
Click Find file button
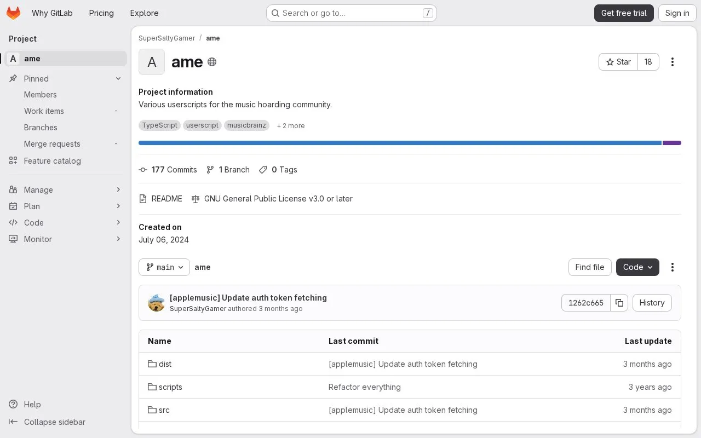coord(590,267)
